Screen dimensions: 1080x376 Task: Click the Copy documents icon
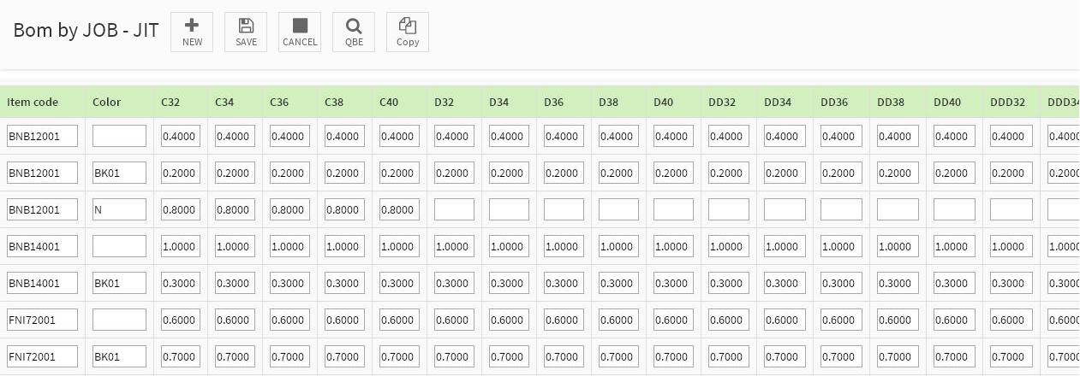408,26
